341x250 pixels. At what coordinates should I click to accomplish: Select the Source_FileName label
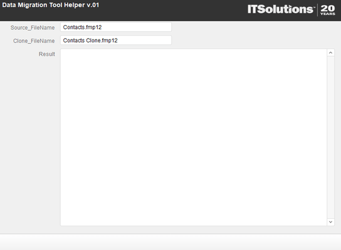tap(33, 27)
